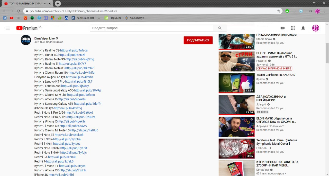This screenshot has height=176, width=329.
Task: Open the colorful Microsoft squares bookmark
Action: [x=53, y=18]
